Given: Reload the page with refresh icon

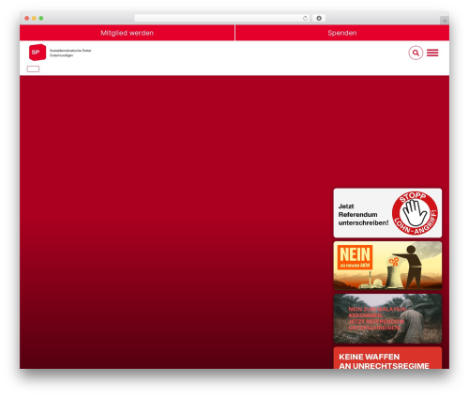Looking at the screenshot, I should (305, 18).
